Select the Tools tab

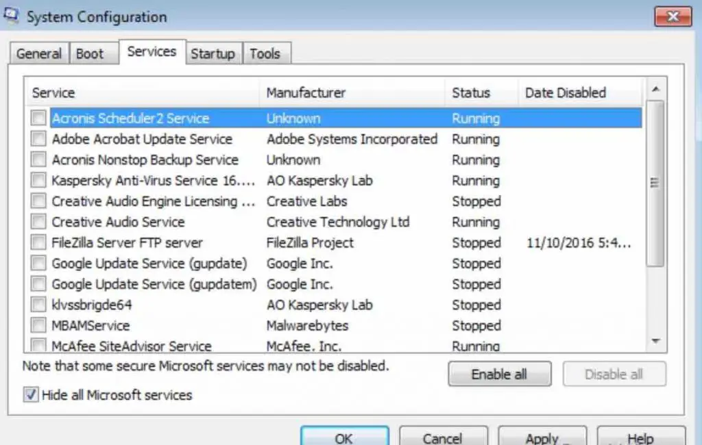click(265, 53)
